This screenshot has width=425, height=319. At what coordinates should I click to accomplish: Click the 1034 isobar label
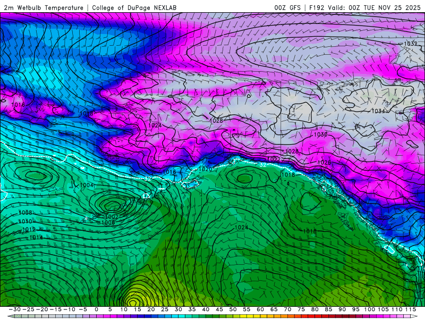[x=378, y=111]
